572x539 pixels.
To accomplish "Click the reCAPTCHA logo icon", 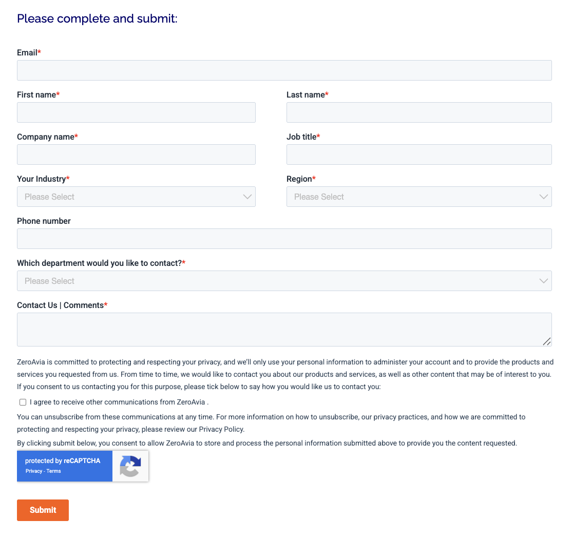I will (130, 466).
